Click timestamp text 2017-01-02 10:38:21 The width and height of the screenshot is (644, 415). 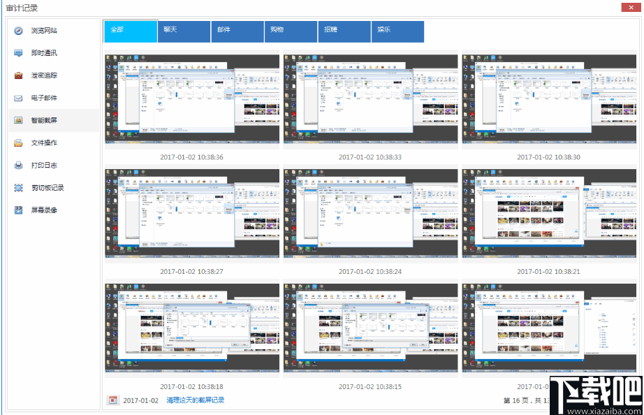click(x=549, y=272)
